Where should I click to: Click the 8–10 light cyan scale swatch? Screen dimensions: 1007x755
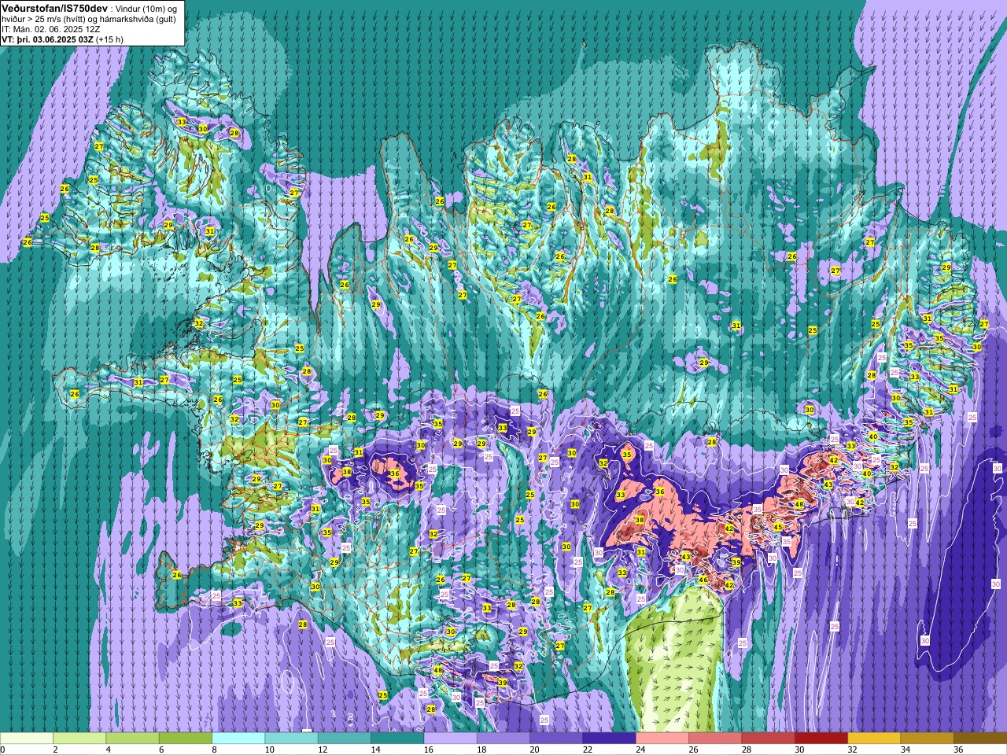tap(238, 738)
